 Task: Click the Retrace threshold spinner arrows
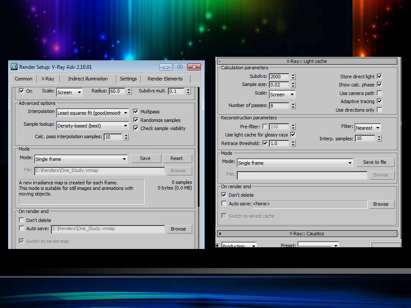[x=293, y=143]
